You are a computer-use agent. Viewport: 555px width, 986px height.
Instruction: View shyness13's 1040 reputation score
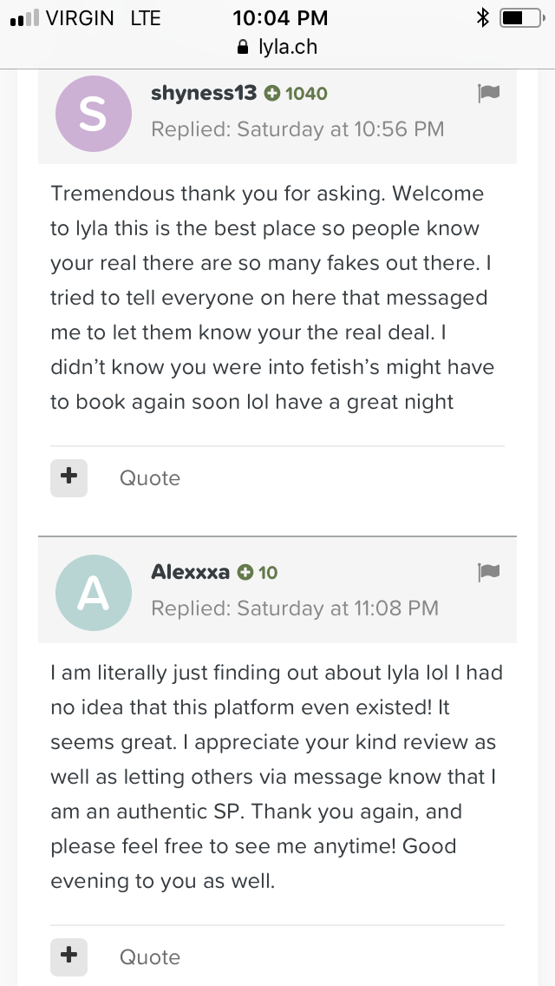click(296, 94)
